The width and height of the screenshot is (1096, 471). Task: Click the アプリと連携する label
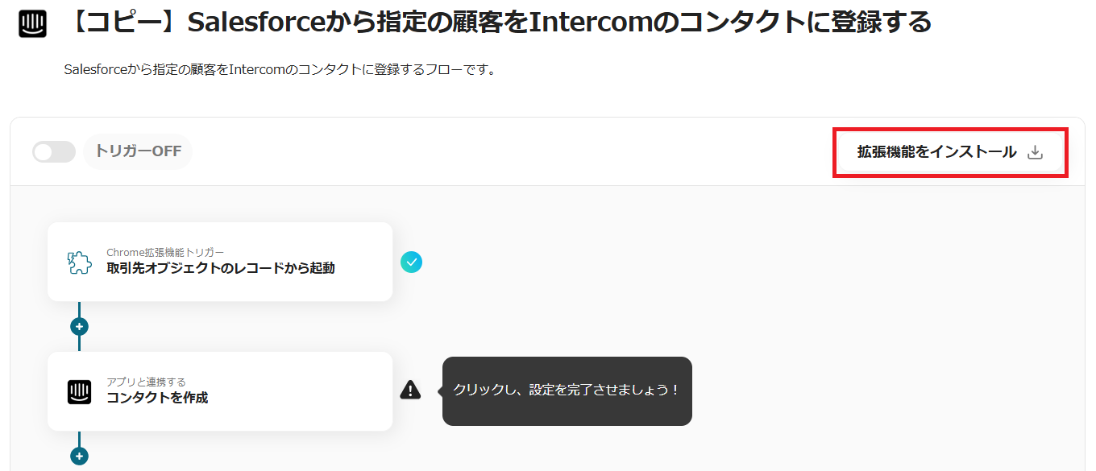click(146, 382)
